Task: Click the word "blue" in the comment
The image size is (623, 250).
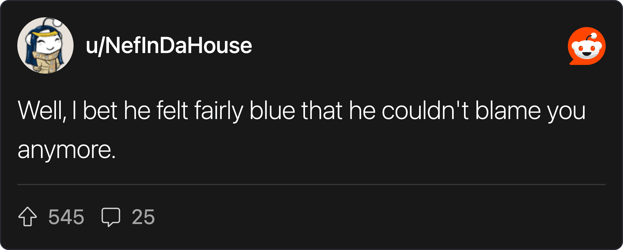Action: coord(272,110)
